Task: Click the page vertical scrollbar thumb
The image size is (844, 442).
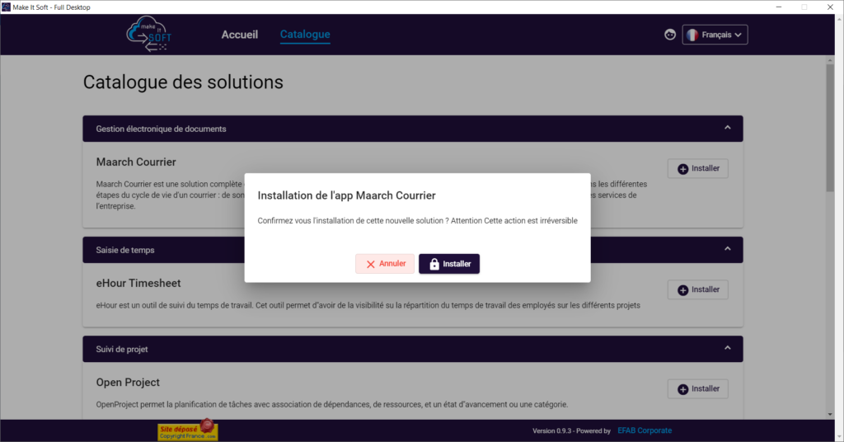Action: (x=830, y=128)
